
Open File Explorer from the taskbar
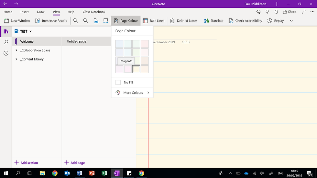(42, 173)
